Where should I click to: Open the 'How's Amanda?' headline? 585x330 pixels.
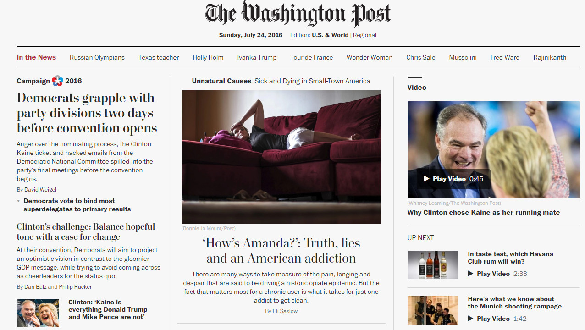[281, 251]
